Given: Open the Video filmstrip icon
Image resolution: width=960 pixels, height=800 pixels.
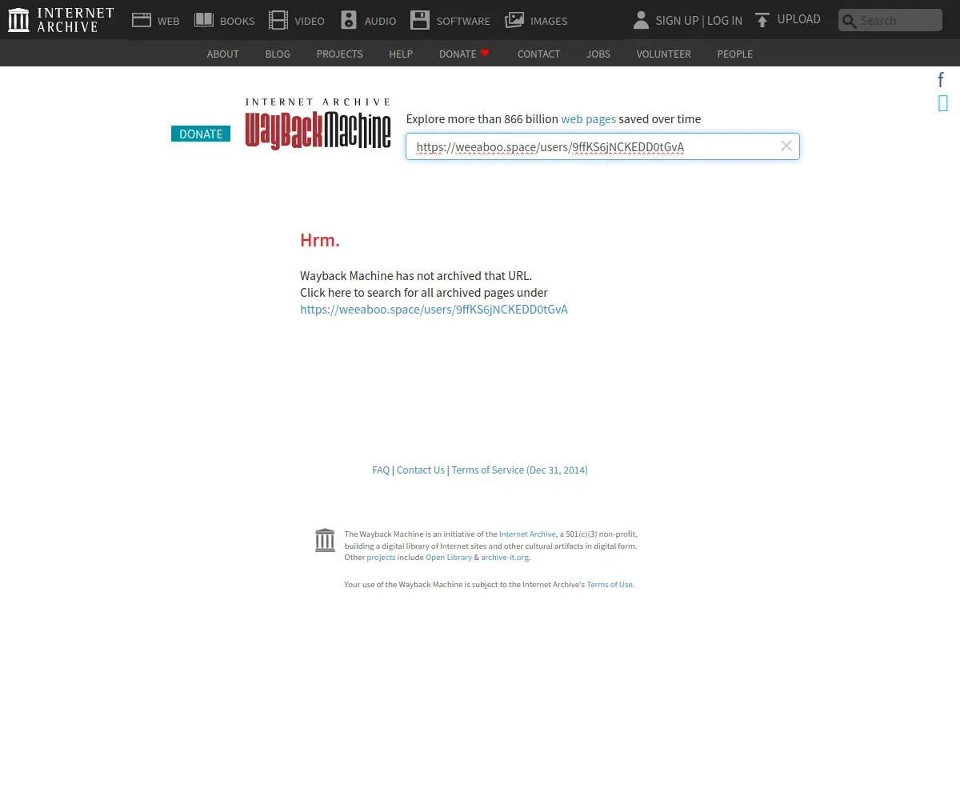Looking at the screenshot, I should click(278, 20).
